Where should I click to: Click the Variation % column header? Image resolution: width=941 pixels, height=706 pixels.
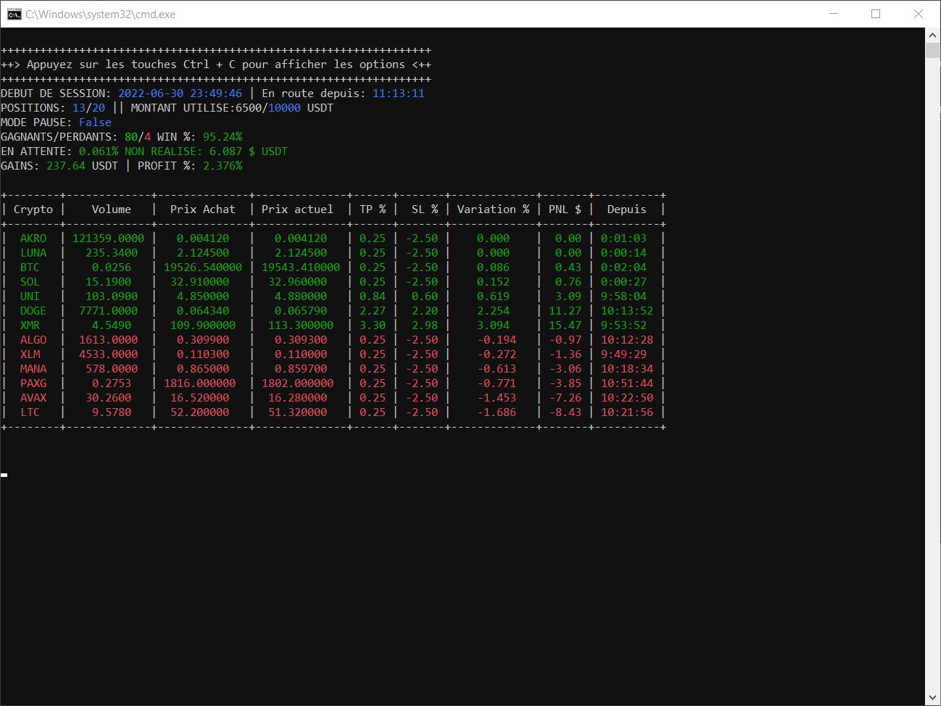pos(493,209)
